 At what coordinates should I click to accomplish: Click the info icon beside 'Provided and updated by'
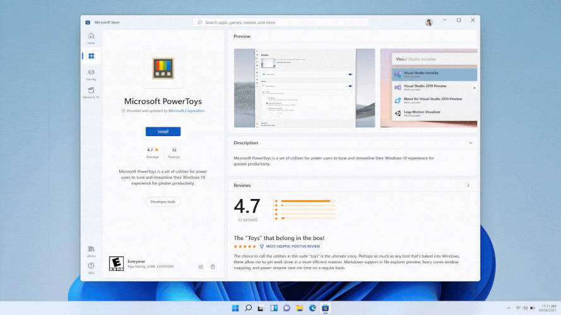pyautogui.click(x=123, y=111)
